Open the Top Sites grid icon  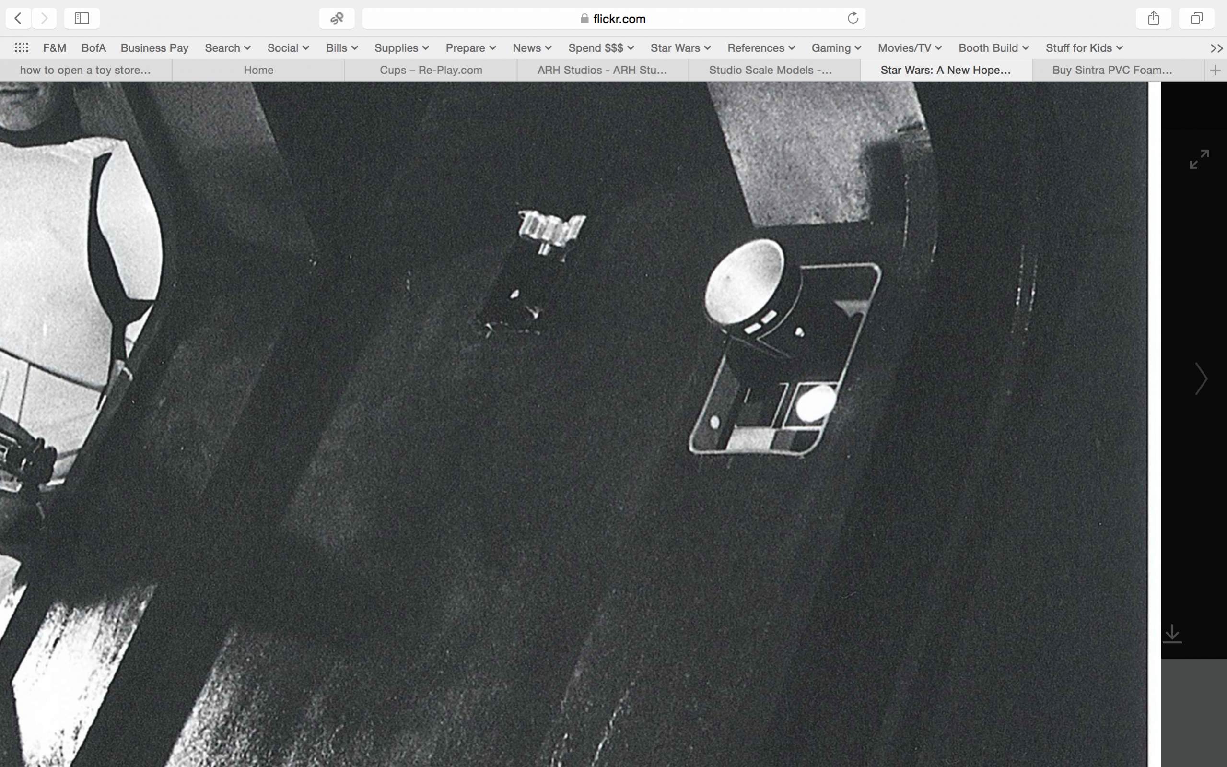(21, 47)
